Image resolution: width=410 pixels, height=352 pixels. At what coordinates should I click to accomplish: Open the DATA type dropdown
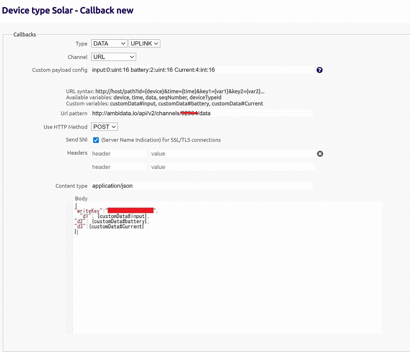point(109,44)
